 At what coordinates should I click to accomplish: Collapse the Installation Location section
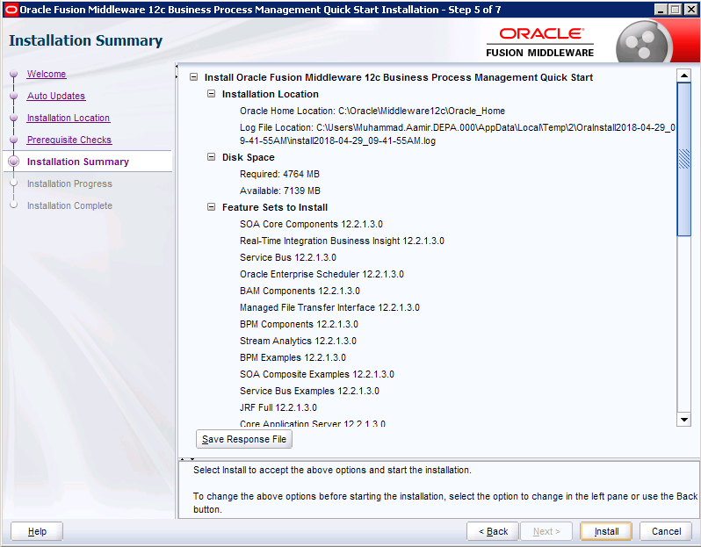pos(211,94)
